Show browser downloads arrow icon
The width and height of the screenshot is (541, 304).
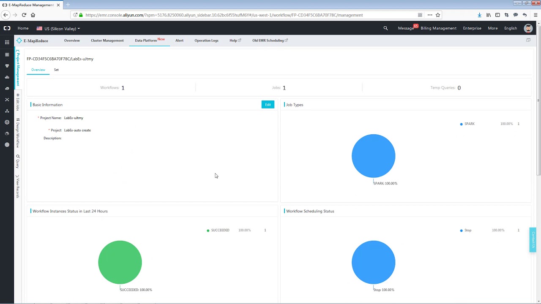[x=479, y=15]
